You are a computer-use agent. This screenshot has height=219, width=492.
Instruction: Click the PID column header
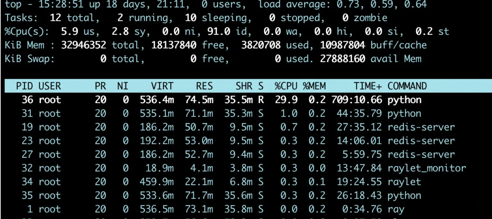pyautogui.click(x=24, y=86)
